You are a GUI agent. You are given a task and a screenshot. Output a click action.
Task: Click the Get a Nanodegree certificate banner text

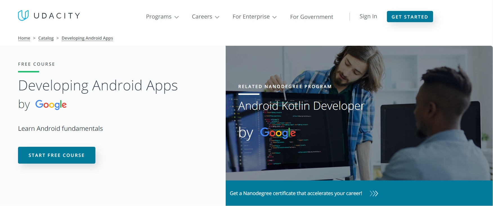click(296, 193)
